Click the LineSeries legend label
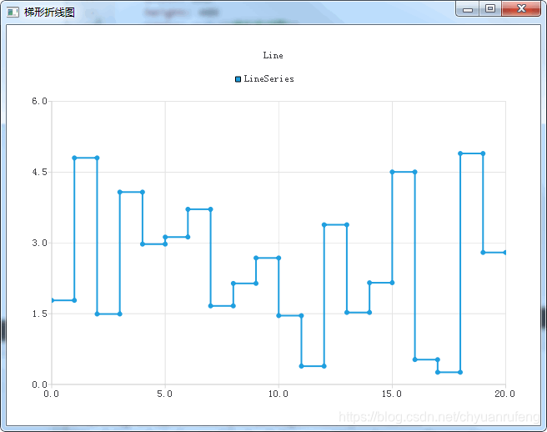 coord(268,79)
